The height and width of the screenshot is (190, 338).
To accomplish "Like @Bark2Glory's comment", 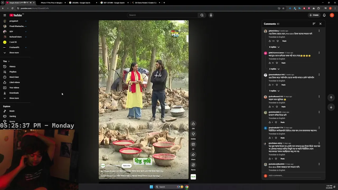I will (x=270, y=41).
